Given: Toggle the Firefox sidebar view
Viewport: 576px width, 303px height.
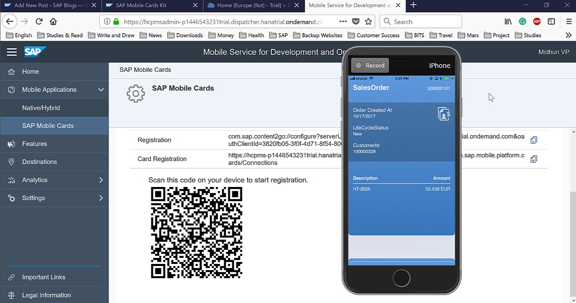Looking at the screenshot, I should [551, 22].
